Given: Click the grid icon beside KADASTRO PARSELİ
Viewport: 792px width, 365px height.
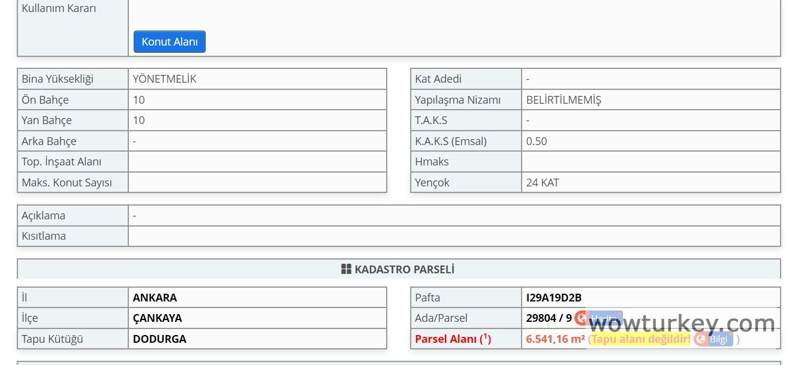Looking at the screenshot, I should [346, 269].
